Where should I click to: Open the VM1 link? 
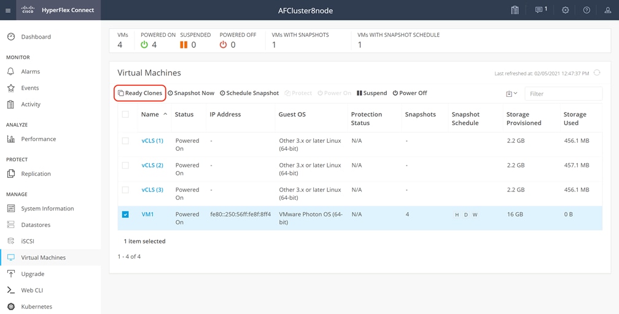[147, 214]
